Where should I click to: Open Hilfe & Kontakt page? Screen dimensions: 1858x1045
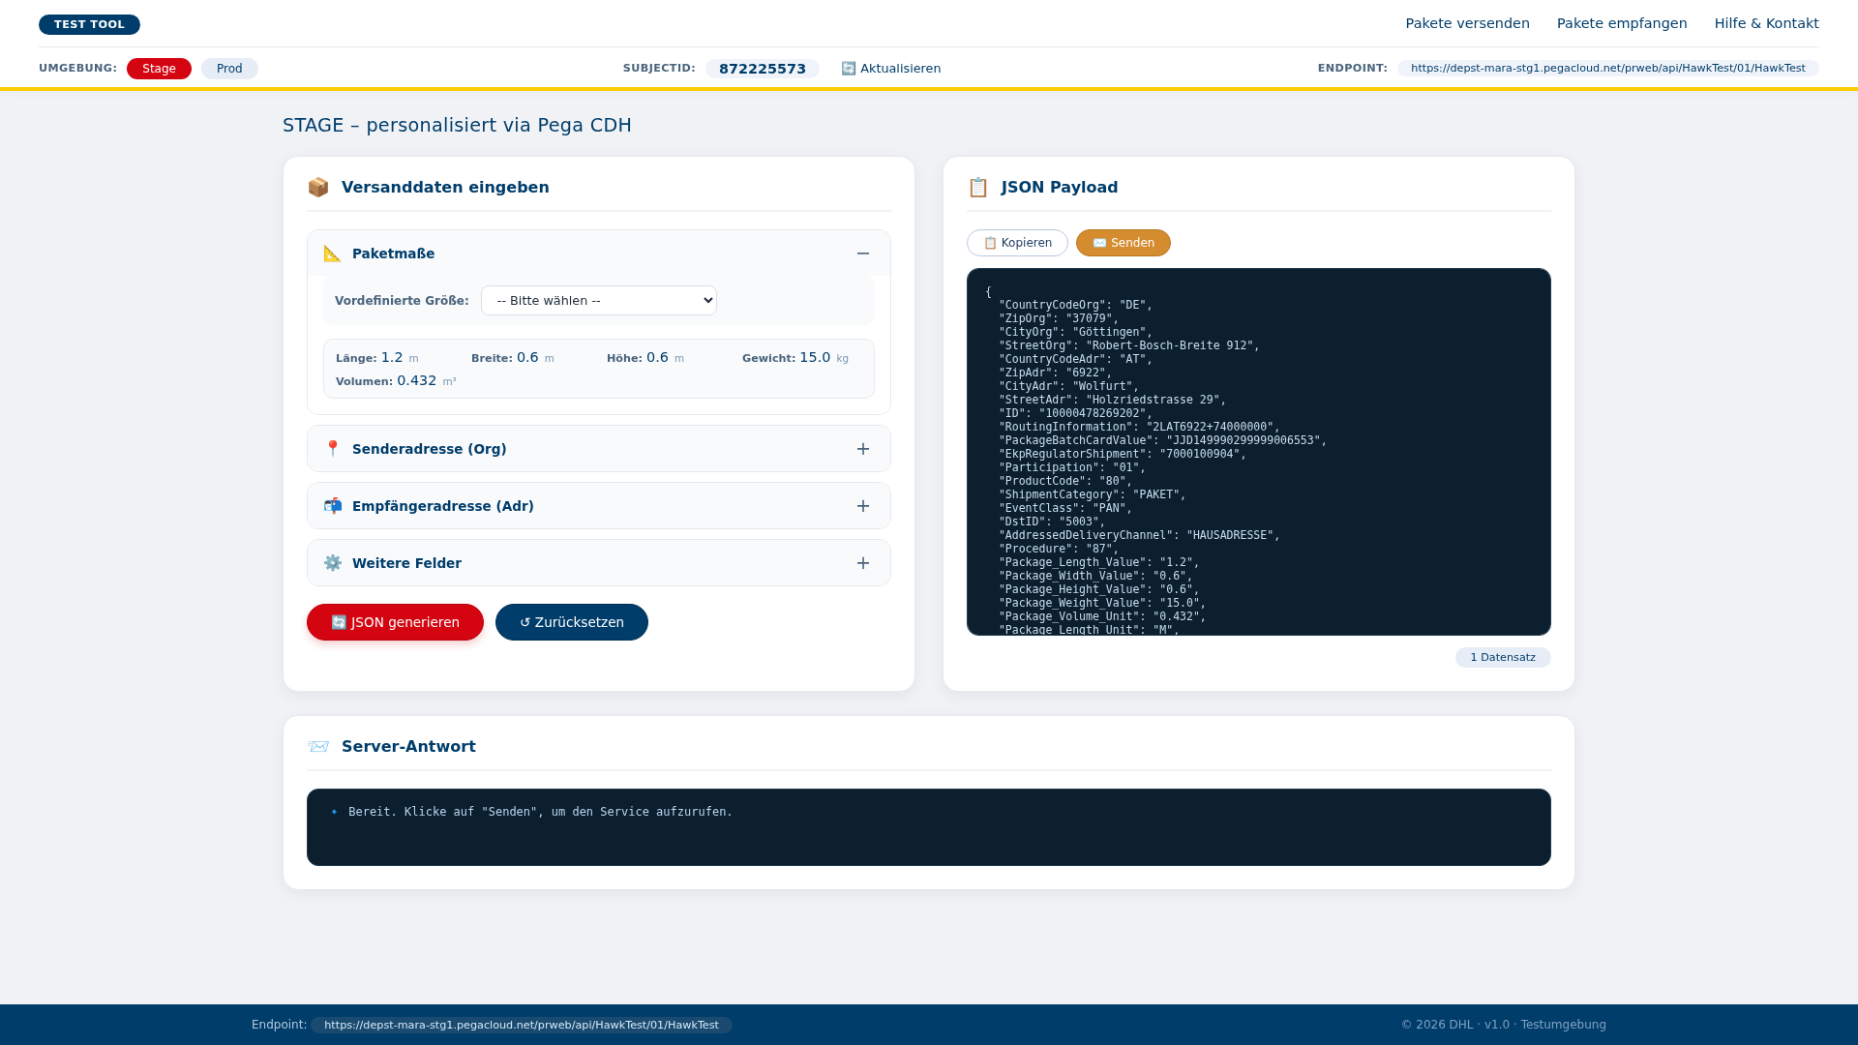tap(1767, 23)
